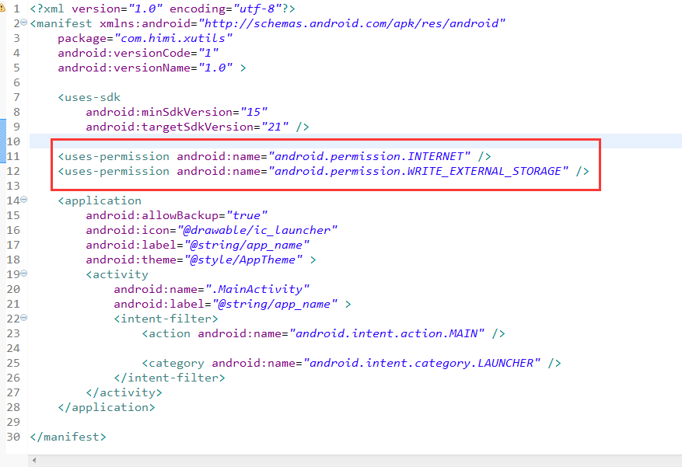
Task: Click line number 30 in the gutter
Action: pos(13,437)
